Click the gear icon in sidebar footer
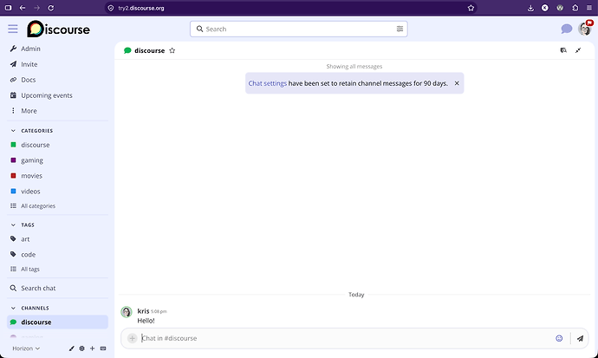598x358 pixels. coord(82,348)
